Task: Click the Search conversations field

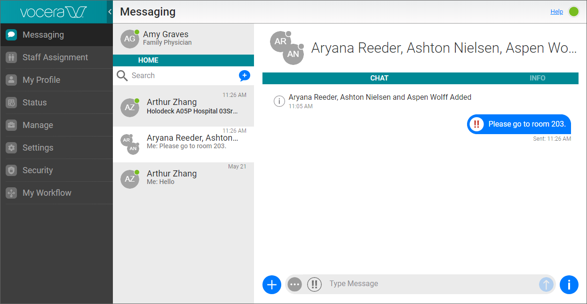Action: pos(181,75)
